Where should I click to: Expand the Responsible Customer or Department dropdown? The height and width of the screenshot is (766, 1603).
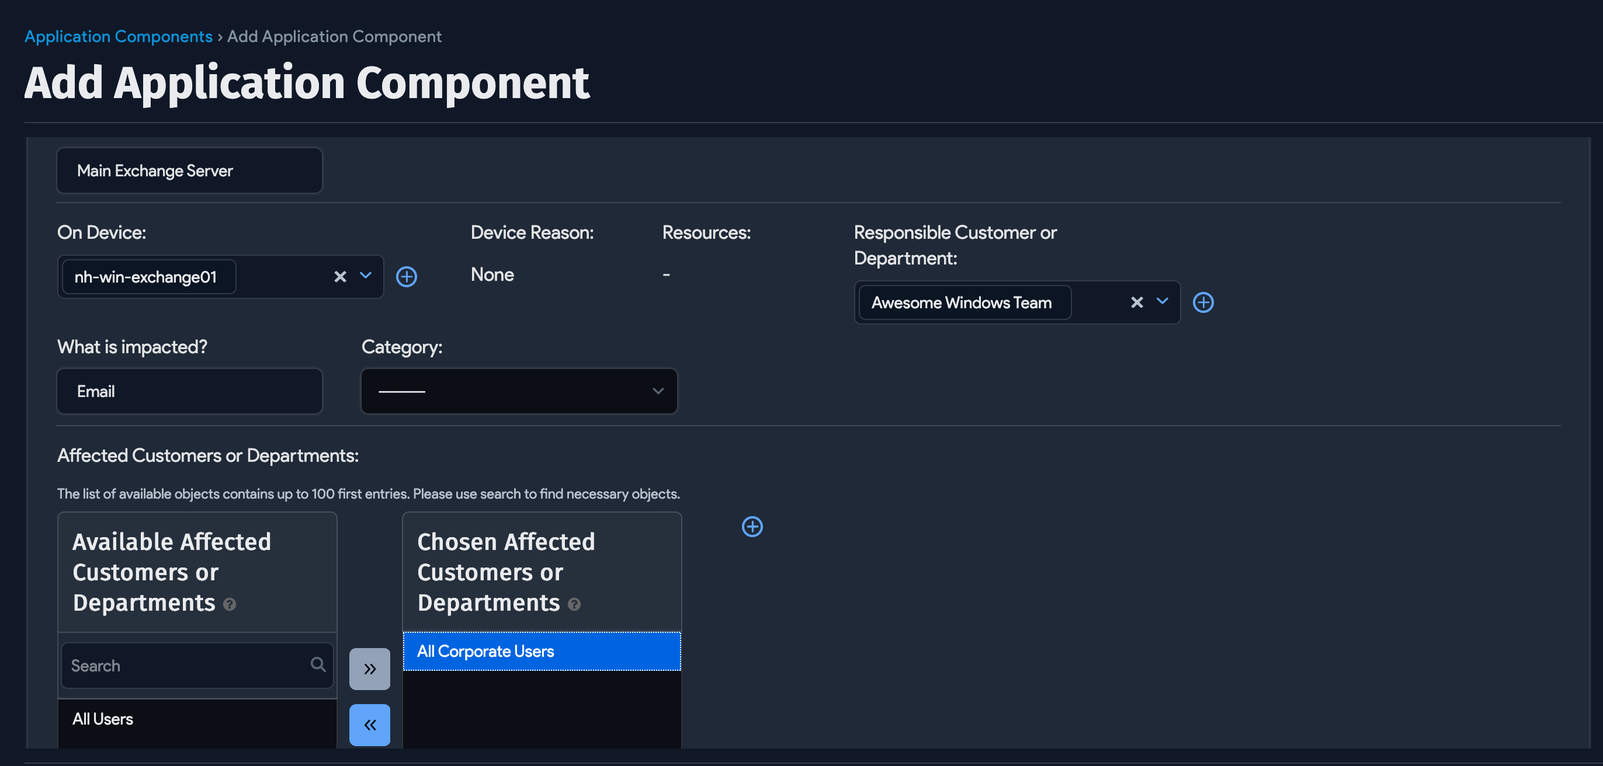coord(1162,302)
